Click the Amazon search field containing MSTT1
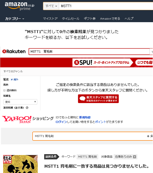The width and height of the screenshot is (153, 173). tap(106, 6)
